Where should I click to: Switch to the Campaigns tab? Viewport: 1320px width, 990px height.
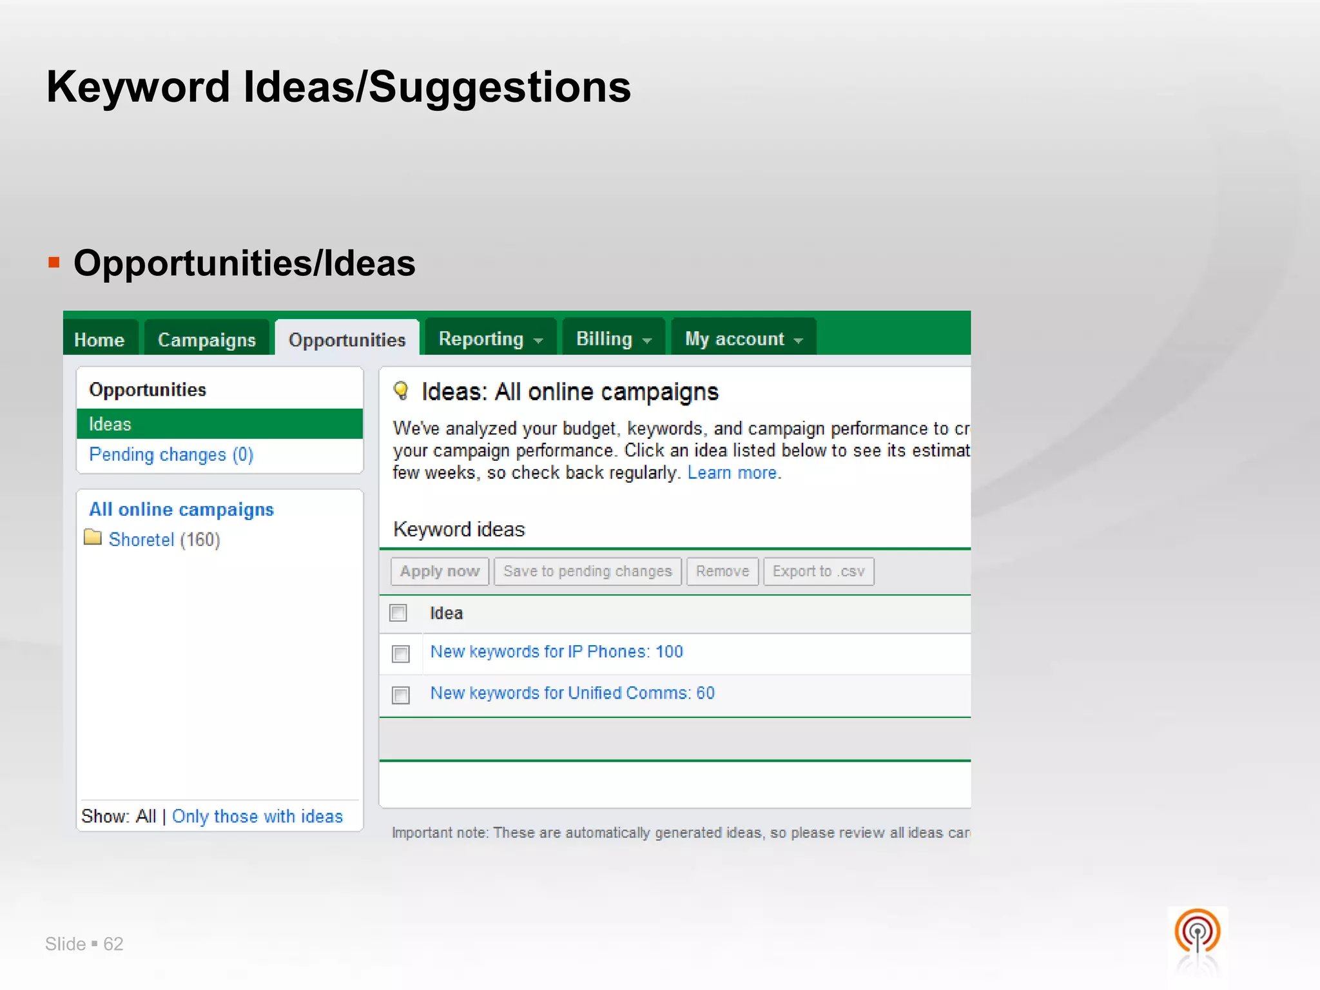click(206, 339)
